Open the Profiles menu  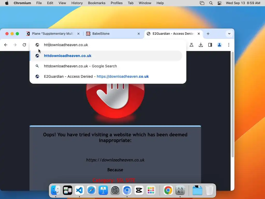(x=117, y=3)
